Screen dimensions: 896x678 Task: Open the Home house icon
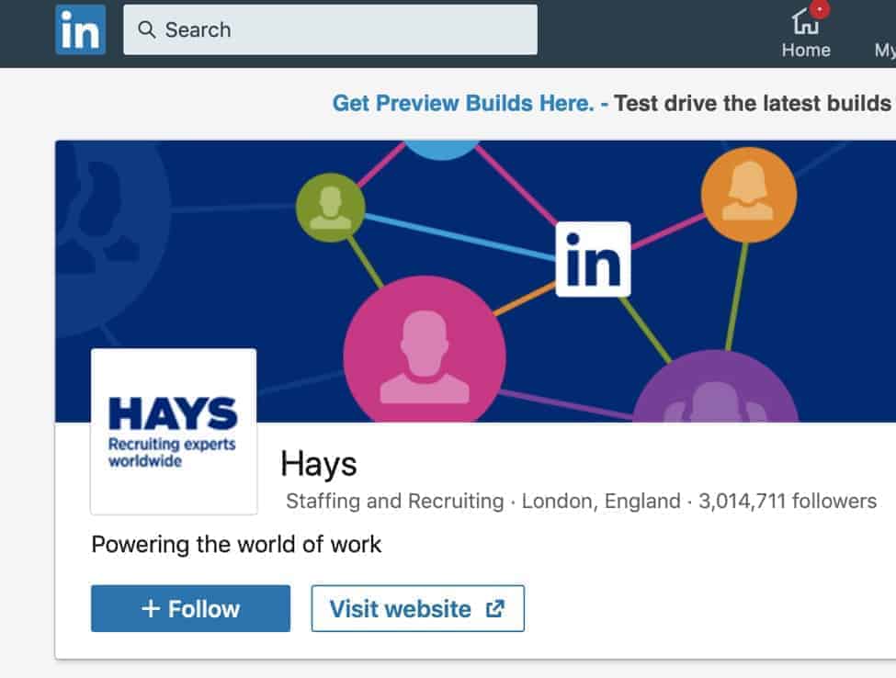pos(805,22)
